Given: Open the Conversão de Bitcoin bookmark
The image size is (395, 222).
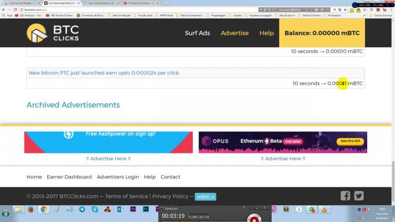Looking at the screenshot, I should click(91, 15).
